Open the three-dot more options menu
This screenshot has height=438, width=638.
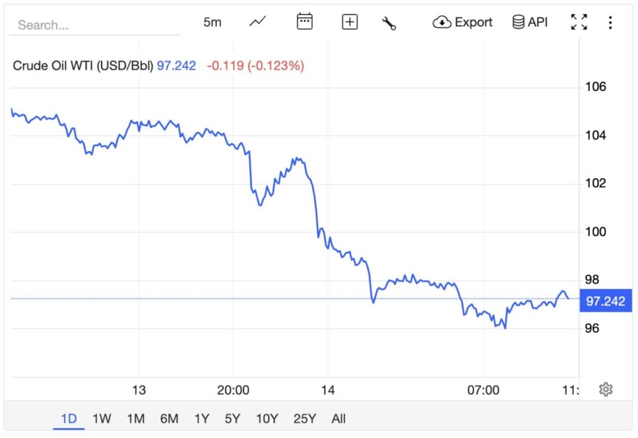pyautogui.click(x=610, y=23)
